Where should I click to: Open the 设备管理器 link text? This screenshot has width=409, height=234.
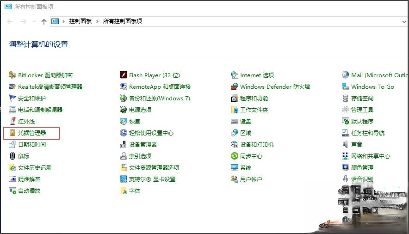pyautogui.click(x=143, y=144)
